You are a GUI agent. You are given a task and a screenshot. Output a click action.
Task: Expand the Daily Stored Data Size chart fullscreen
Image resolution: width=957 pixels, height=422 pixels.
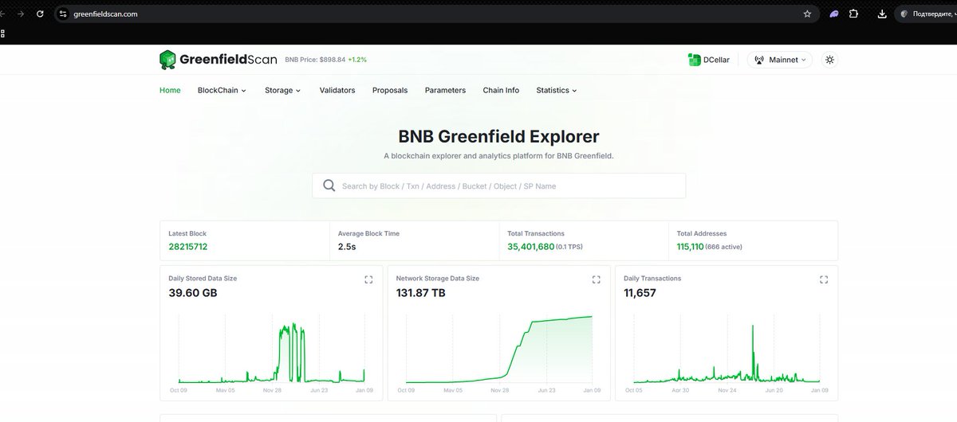coord(368,279)
